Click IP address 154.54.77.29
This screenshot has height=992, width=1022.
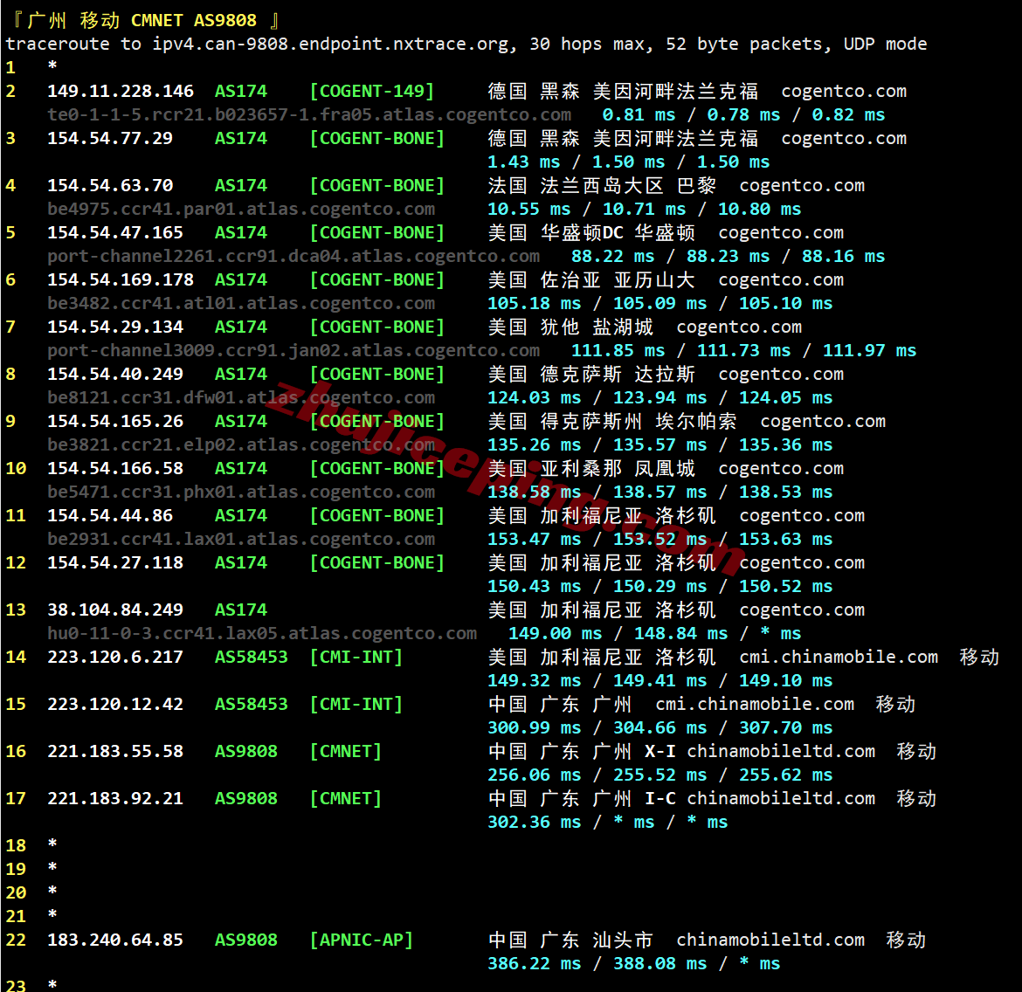point(110,138)
